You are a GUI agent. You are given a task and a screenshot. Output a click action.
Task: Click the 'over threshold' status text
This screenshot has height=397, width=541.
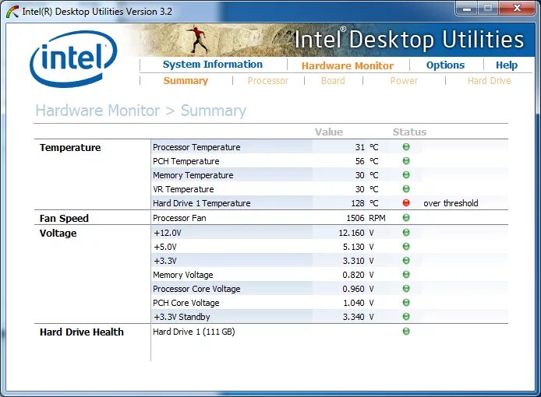451,203
